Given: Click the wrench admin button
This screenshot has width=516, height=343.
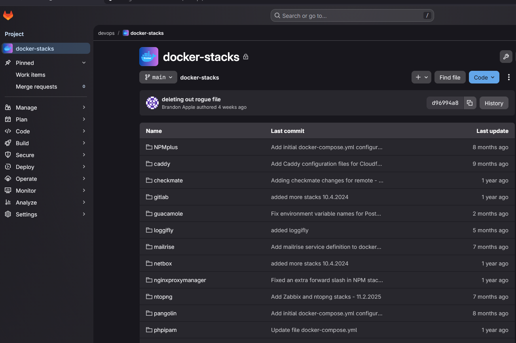Looking at the screenshot, I should [x=506, y=57].
